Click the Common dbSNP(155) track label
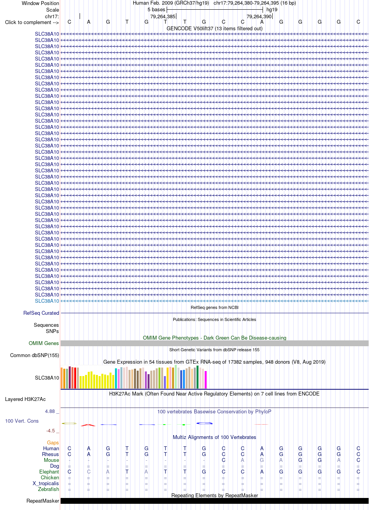This screenshot has width=369, height=510. tap(35, 356)
